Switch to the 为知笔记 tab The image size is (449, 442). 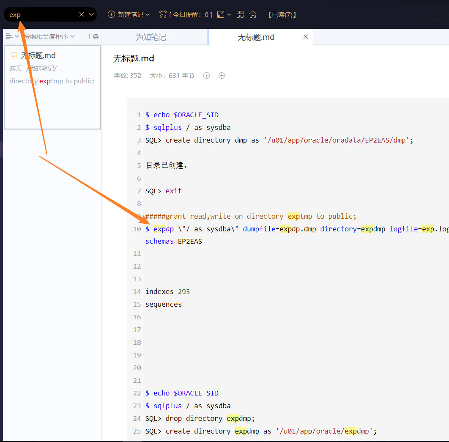151,37
